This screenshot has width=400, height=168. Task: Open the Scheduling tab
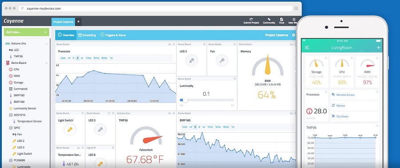(x=87, y=35)
